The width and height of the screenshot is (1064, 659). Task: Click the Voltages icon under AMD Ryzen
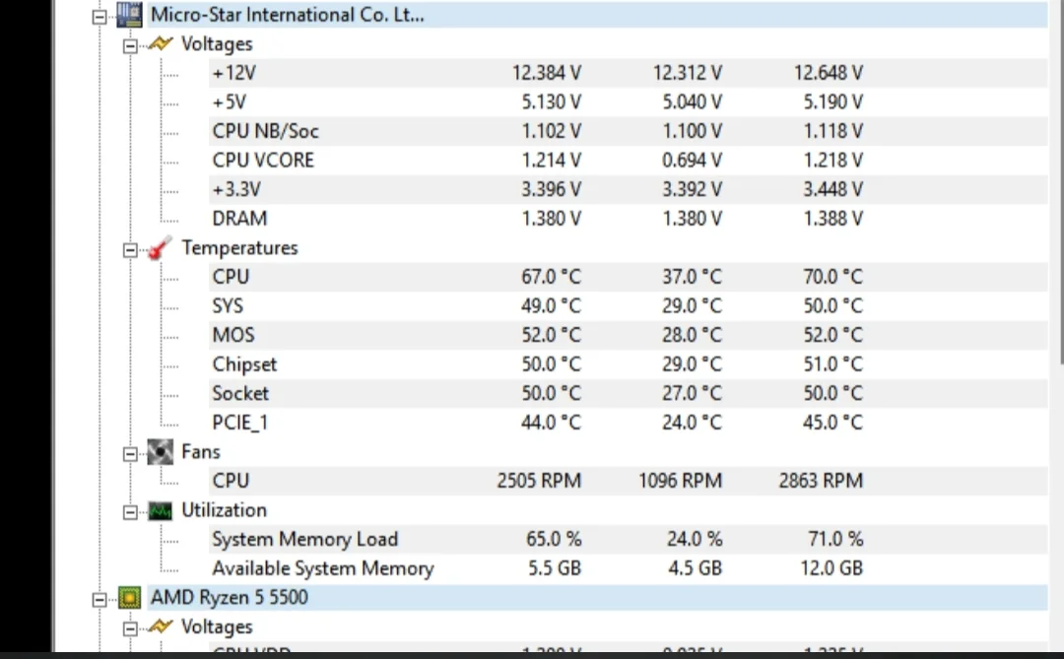(x=161, y=627)
